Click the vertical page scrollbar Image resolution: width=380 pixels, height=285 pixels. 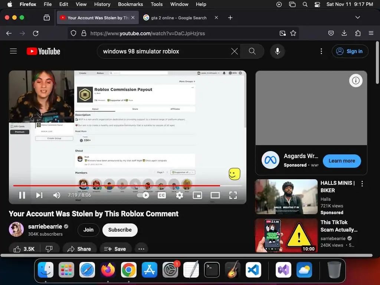(x=377, y=63)
